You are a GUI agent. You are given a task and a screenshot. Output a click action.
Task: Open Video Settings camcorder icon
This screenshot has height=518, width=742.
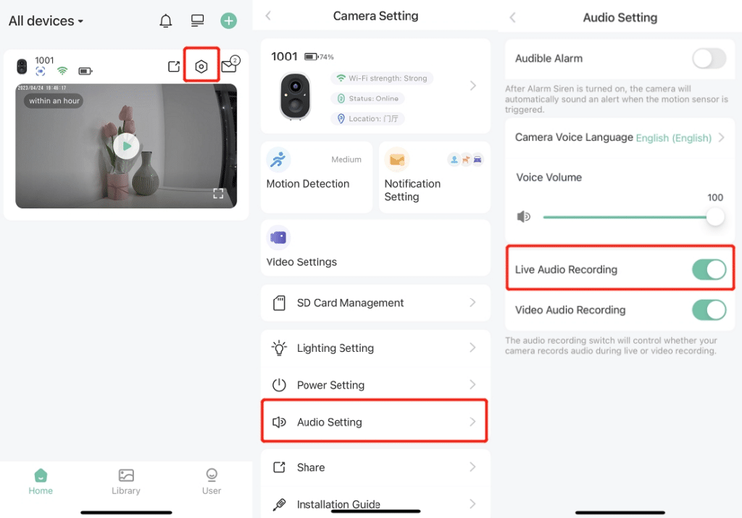coord(278,237)
